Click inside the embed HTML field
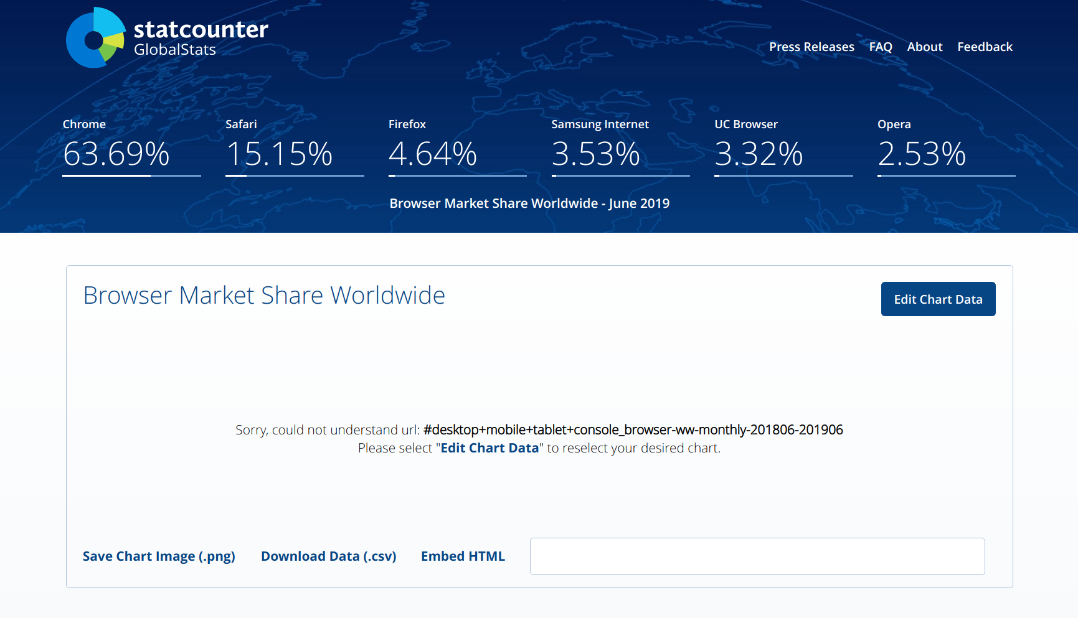 [757, 556]
